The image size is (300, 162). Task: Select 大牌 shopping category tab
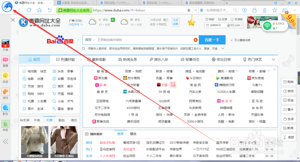click(49, 120)
